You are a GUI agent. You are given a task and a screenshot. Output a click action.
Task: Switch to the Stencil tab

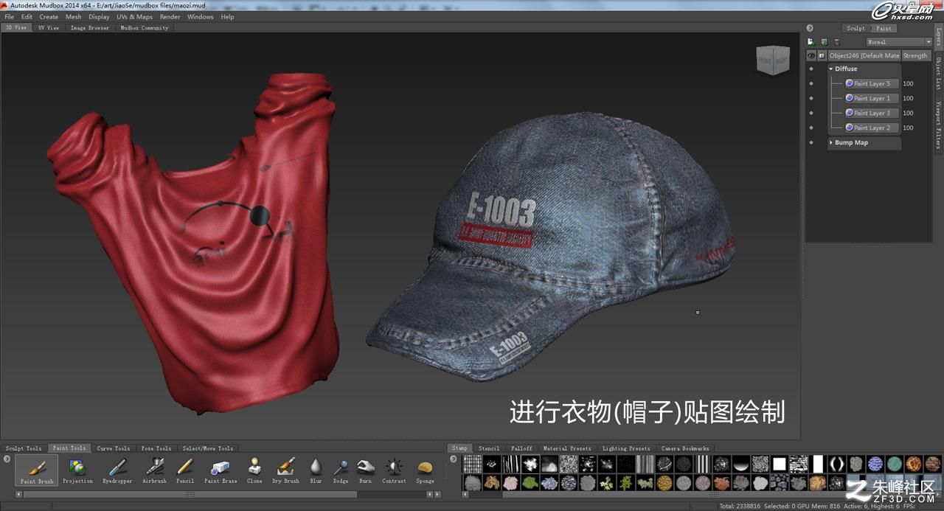(489, 448)
